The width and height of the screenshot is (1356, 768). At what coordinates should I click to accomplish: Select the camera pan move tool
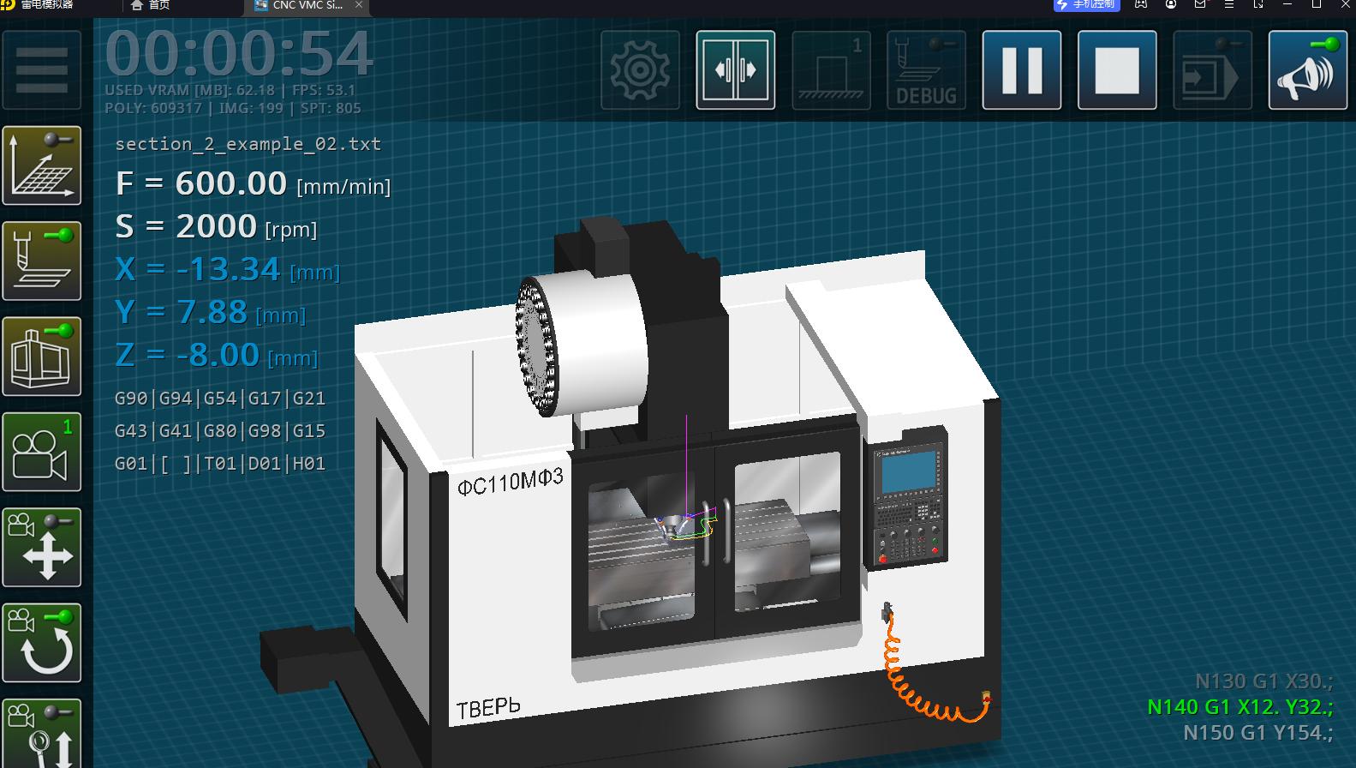[x=42, y=547]
